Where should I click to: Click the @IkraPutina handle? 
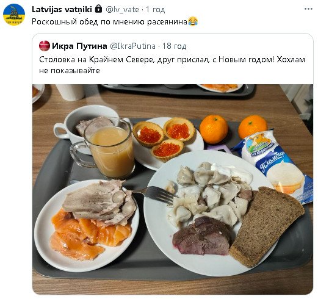pos(132,46)
